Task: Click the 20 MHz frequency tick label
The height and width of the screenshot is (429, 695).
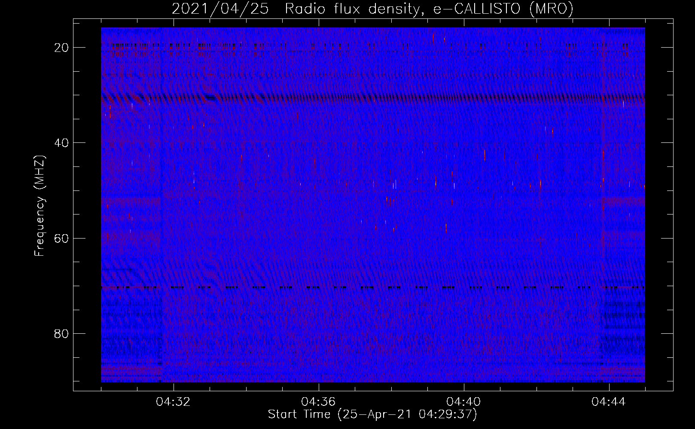Action: (61, 48)
